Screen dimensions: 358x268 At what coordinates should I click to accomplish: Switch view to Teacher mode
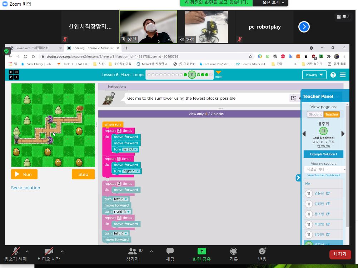click(x=332, y=114)
